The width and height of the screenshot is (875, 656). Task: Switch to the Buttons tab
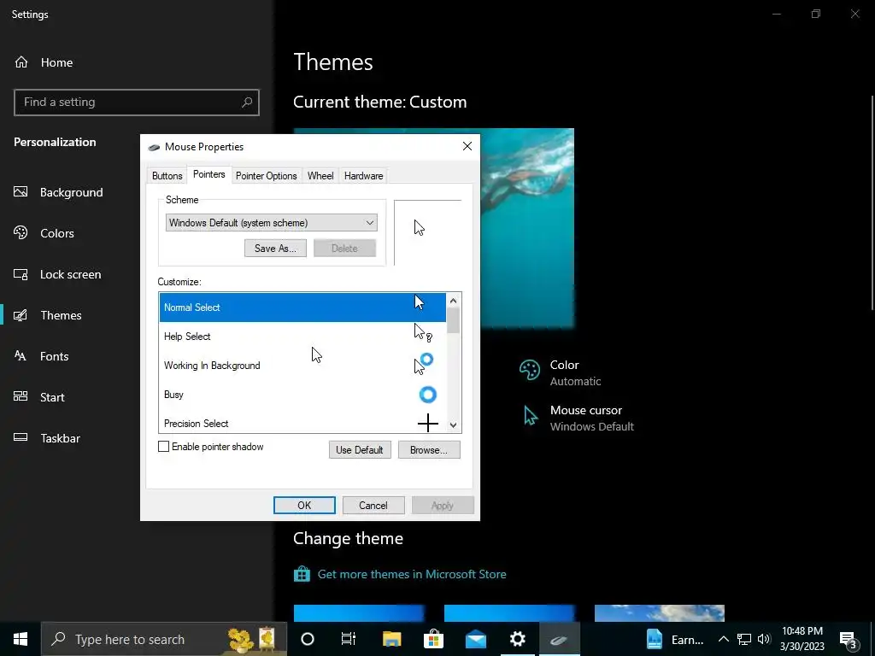click(x=167, y=176)
